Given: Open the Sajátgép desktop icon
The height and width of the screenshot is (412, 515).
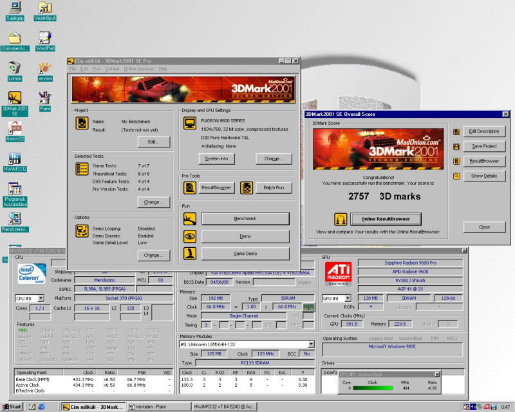Looking at the screenshot, I should click(x=15, y=11).
